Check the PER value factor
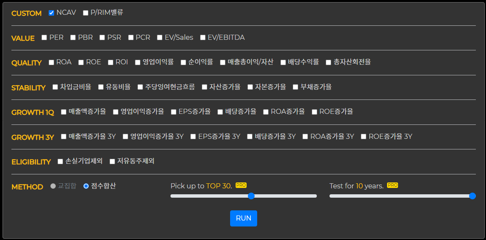Viewport: 486px width, 240px height. pyautogui.click(x=44, y=38)
